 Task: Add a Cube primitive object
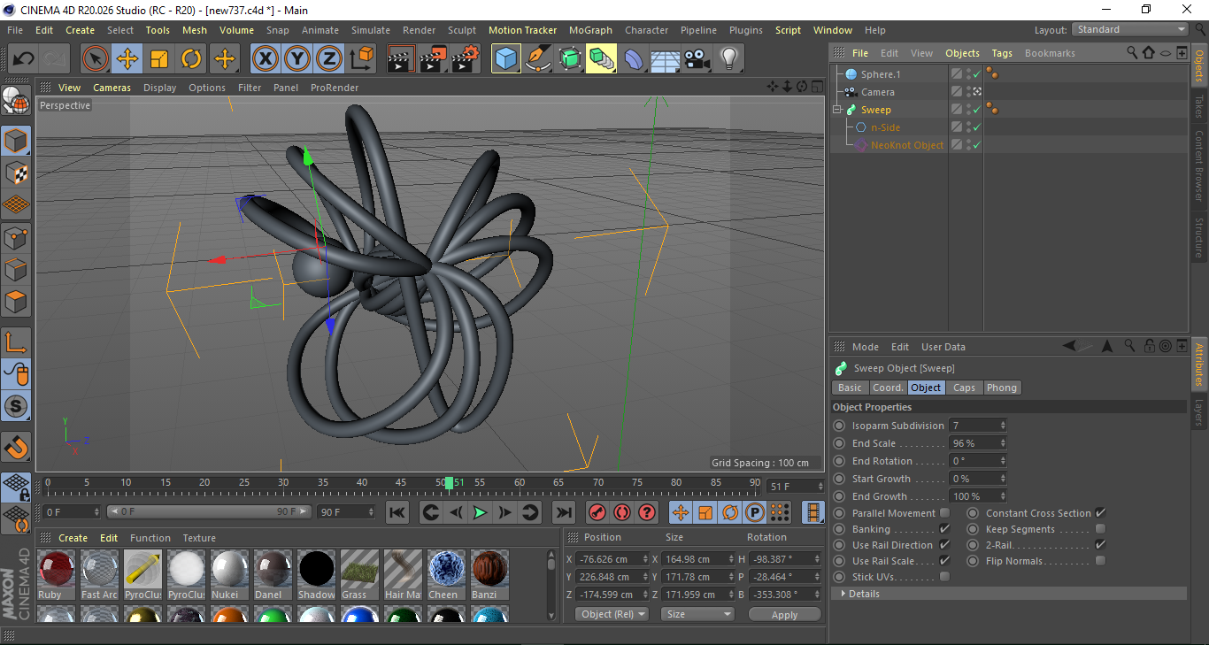point(506,59)
